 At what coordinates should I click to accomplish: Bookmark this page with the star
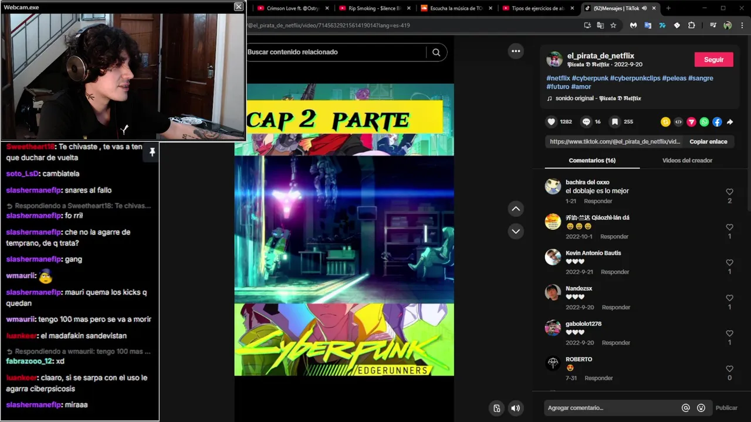613,25
